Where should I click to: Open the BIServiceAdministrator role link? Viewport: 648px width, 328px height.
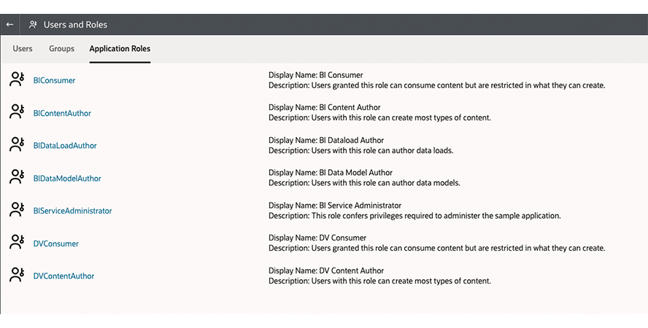tap(72, 211)
